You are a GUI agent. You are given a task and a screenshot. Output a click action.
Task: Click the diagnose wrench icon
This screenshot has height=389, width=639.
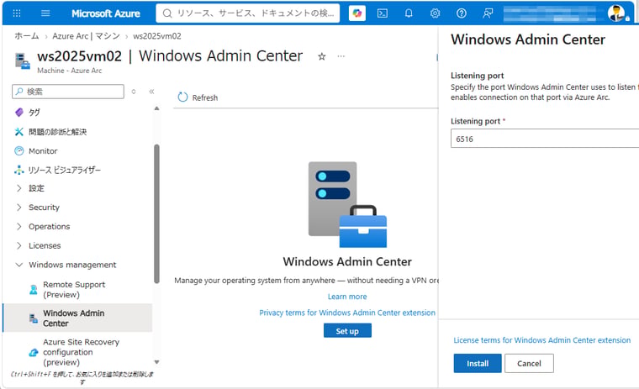(19, 132)
